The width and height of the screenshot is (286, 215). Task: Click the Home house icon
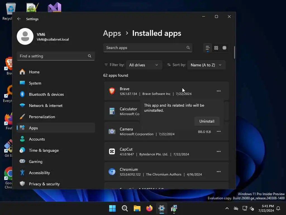click(x=22, y=72)
